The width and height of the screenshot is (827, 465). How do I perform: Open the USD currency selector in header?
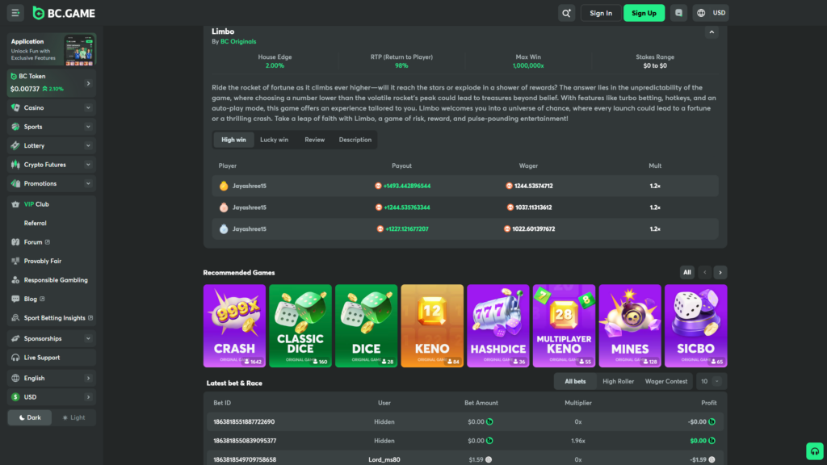720,13
